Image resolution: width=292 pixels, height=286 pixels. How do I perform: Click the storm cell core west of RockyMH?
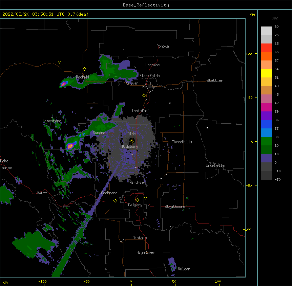pyautogui.click(x=64, y=84)
